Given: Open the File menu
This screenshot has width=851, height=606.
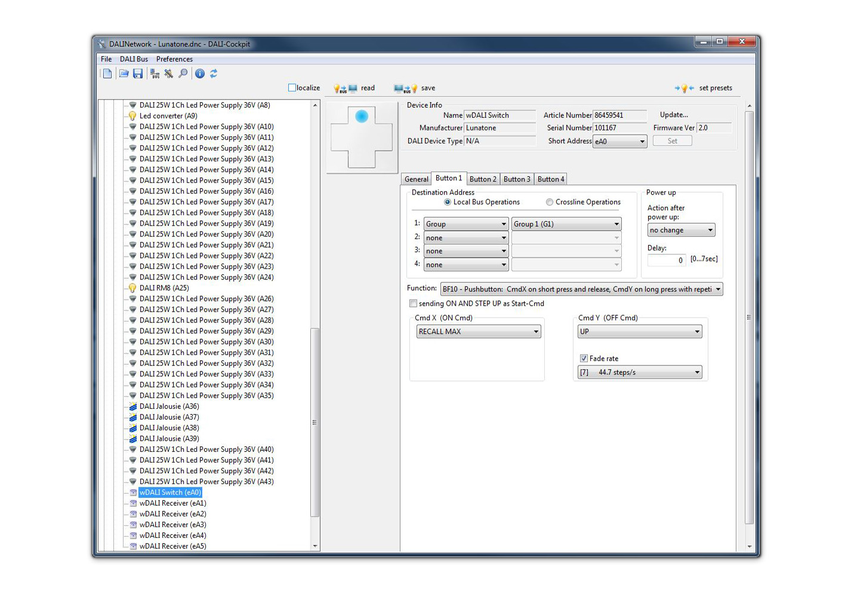Looking at the screenshot, I should 106,59.
